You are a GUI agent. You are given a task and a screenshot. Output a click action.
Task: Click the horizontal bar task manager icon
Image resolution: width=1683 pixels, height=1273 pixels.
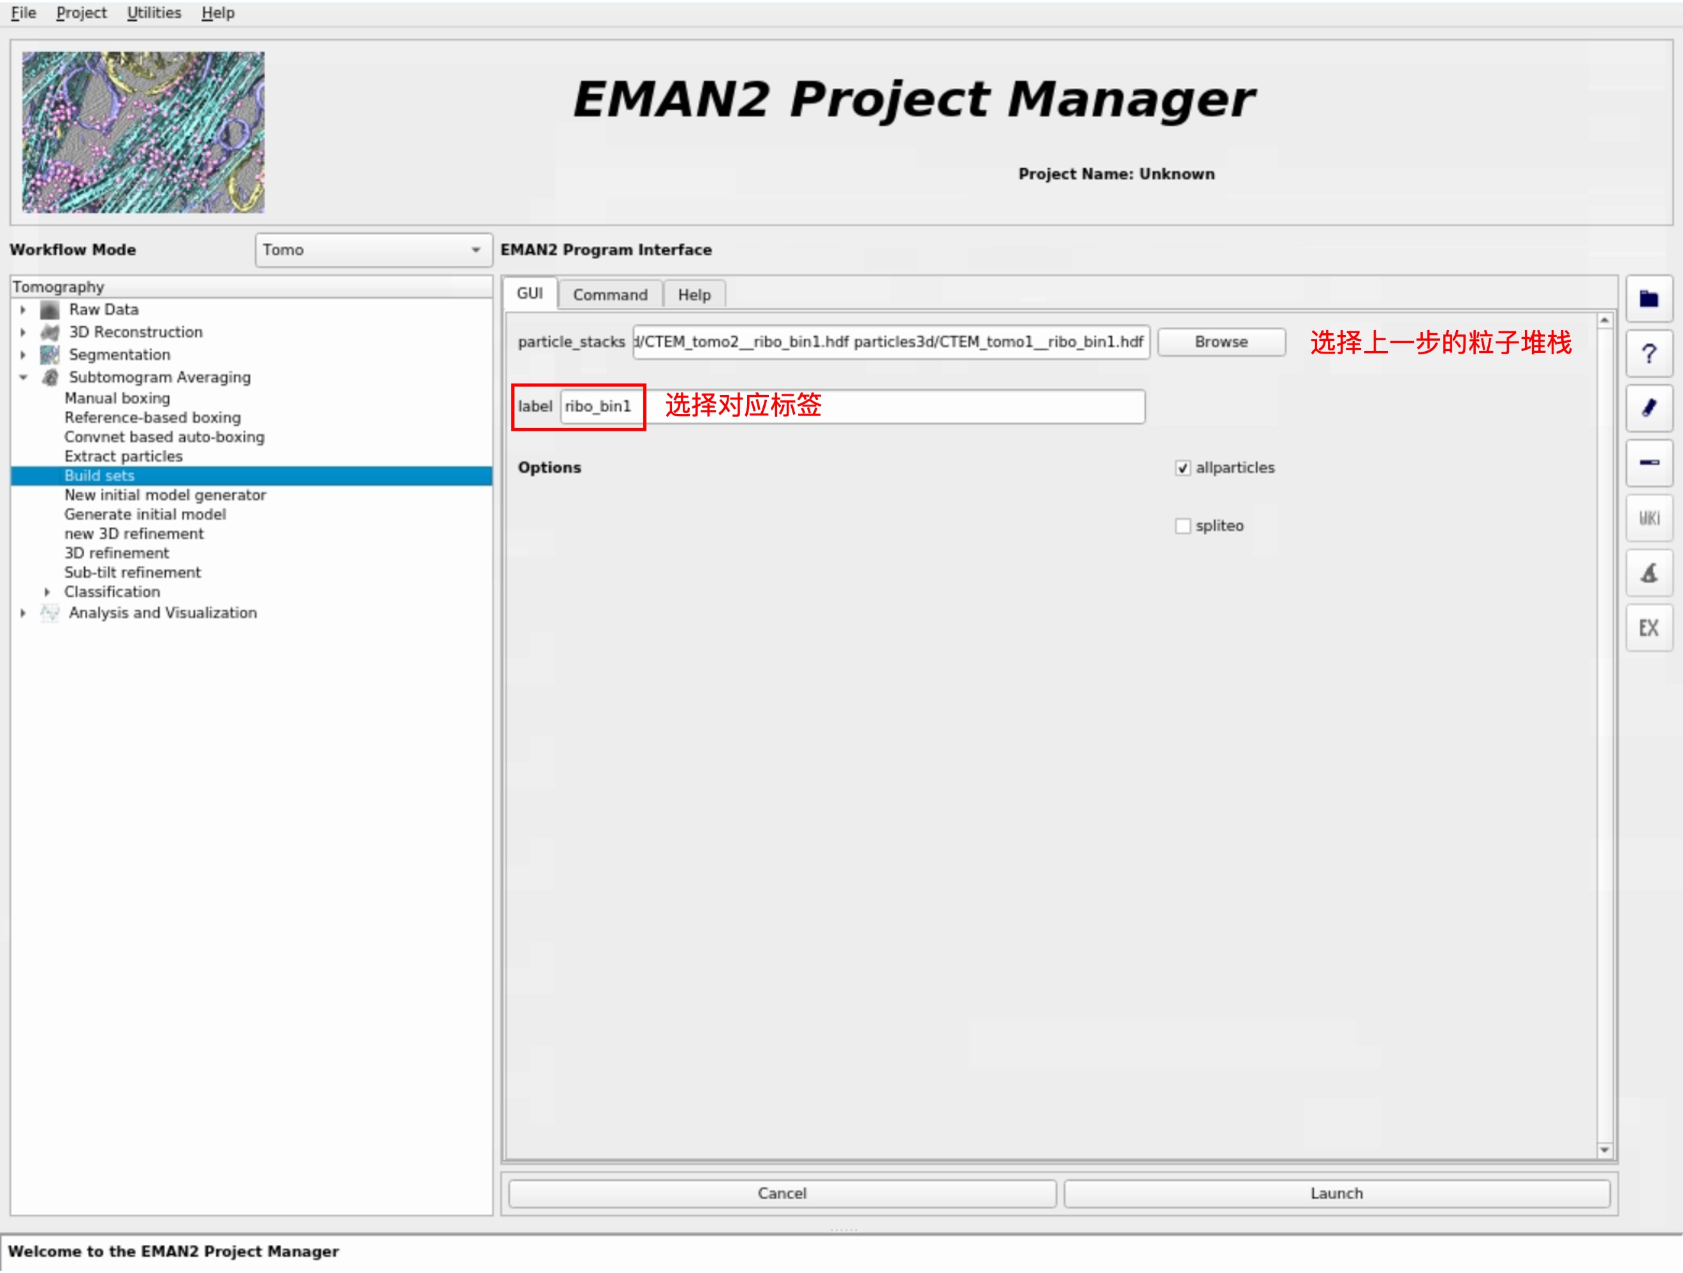click(x=1648, y=463)
